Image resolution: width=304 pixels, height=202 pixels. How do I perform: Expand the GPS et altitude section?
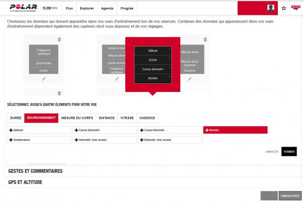(25, 182)
